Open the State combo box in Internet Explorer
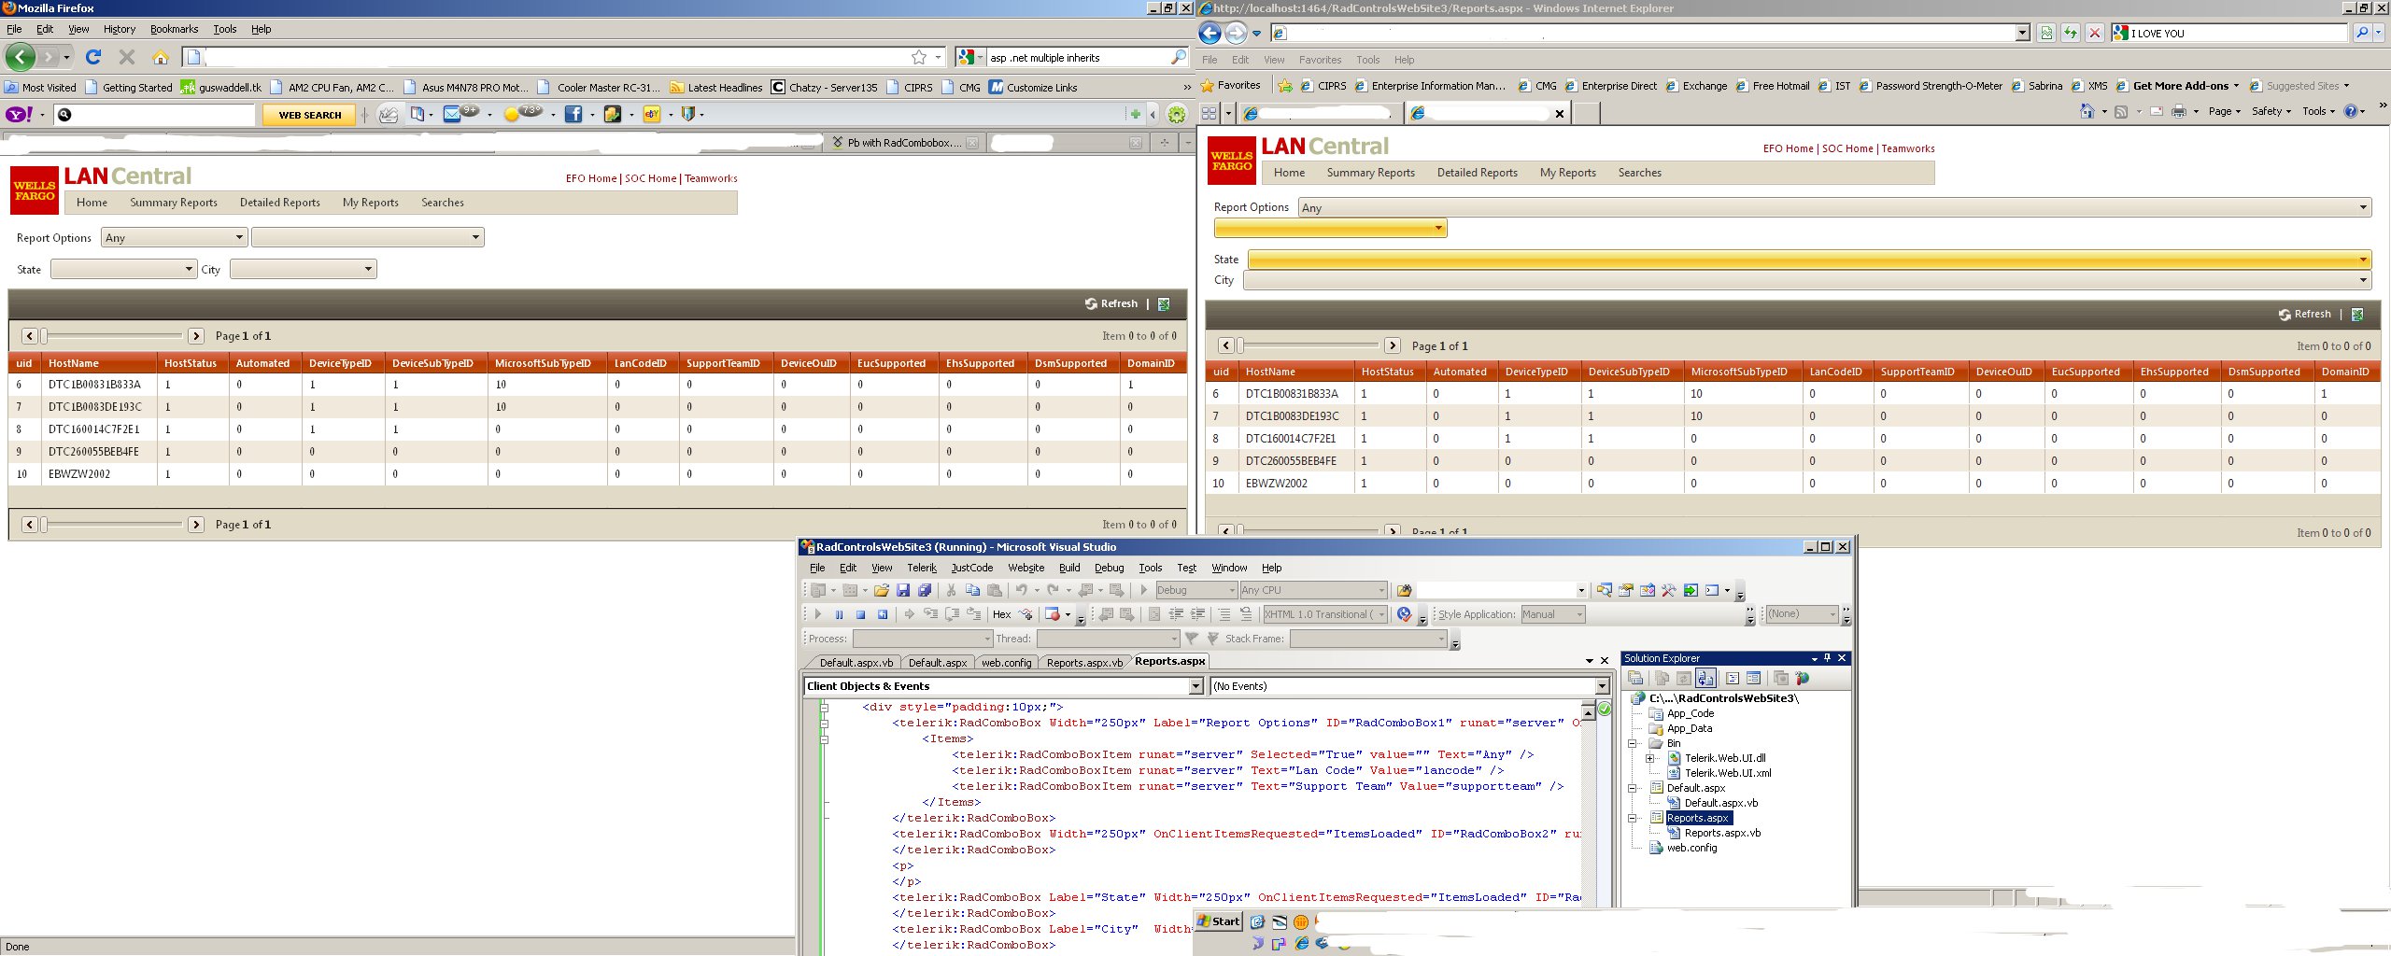2391x956 pixels. pos(1809,259)
